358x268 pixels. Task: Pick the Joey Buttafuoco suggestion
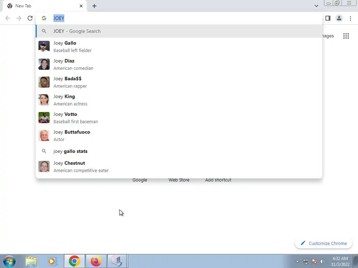pyautogui.click(x=179, y=135)
